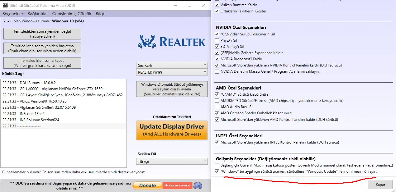The height and width of the screenshot is (192, 396).
Task: Enable AMDKMPFD Sürücü/Filtre sil checkbox
Action: (x=217, y=101)
